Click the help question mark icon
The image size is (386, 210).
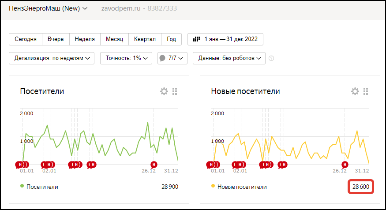(271, 58)
